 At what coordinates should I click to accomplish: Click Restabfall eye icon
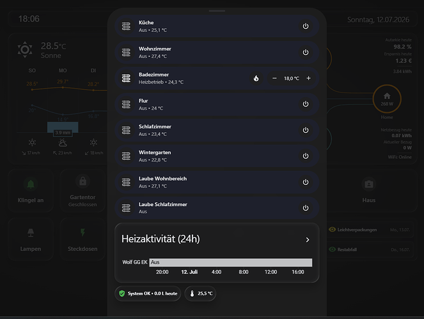click(333, 249)
